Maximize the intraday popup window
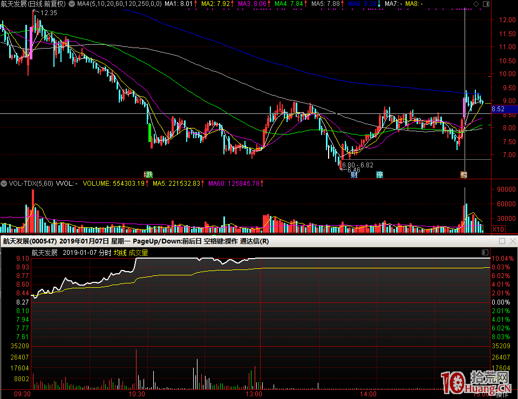Screen dimensions: 518x399 pyautogui.click(x=502, y=241)
